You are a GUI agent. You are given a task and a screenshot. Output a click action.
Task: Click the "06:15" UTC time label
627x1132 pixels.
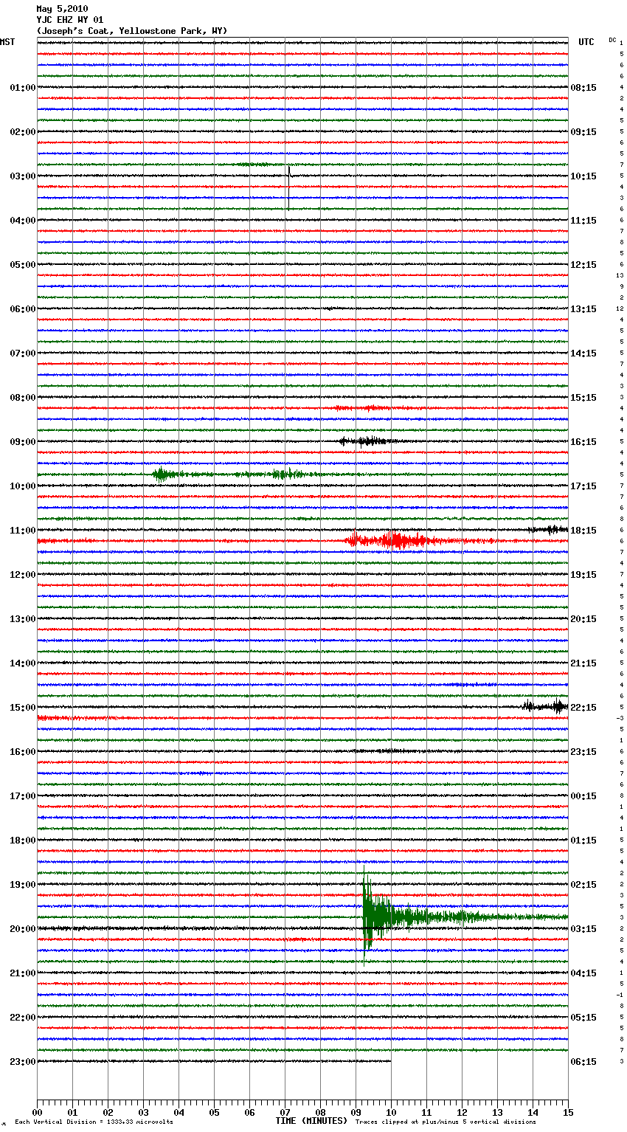[583, 1062]
